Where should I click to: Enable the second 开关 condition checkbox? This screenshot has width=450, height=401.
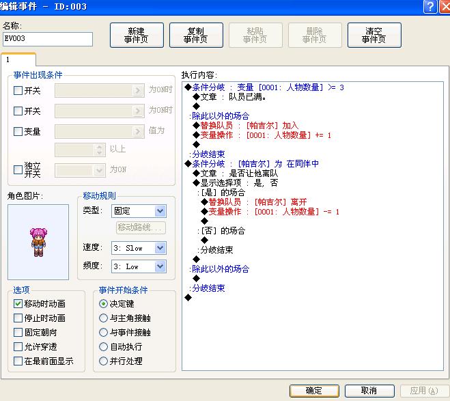(18, 111)
